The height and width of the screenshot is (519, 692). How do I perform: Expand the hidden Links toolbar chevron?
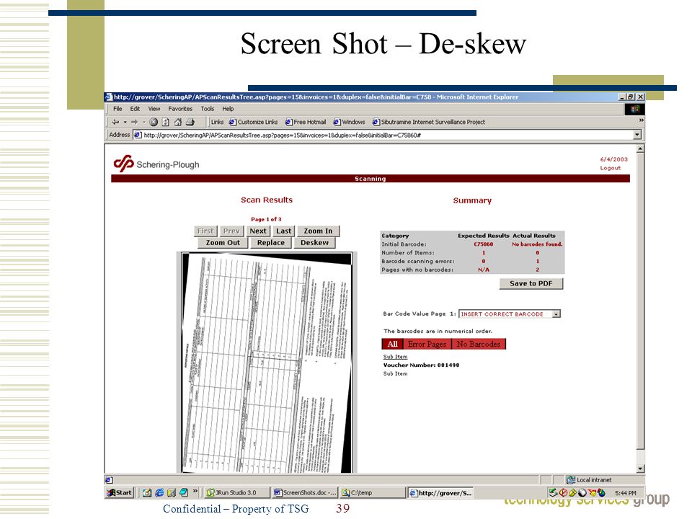[x=641, y=120]
